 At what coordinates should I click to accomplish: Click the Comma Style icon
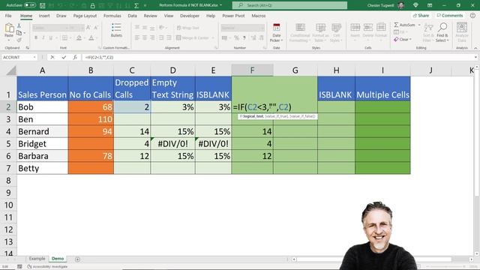click(x=244, y=38)
